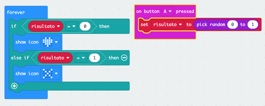
Task: Open X icon picker dropdown arrow
Action: click(56, 73)
